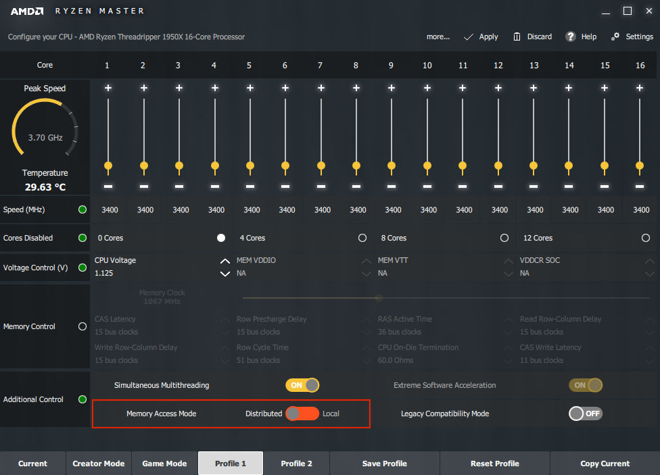The height and width of the screenshot is (475, 660).
Task: Click the Discard trash icon
Action: coord(517,36)
